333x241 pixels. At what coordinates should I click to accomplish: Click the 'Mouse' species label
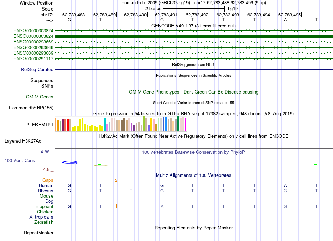click(x=46, y=196)
